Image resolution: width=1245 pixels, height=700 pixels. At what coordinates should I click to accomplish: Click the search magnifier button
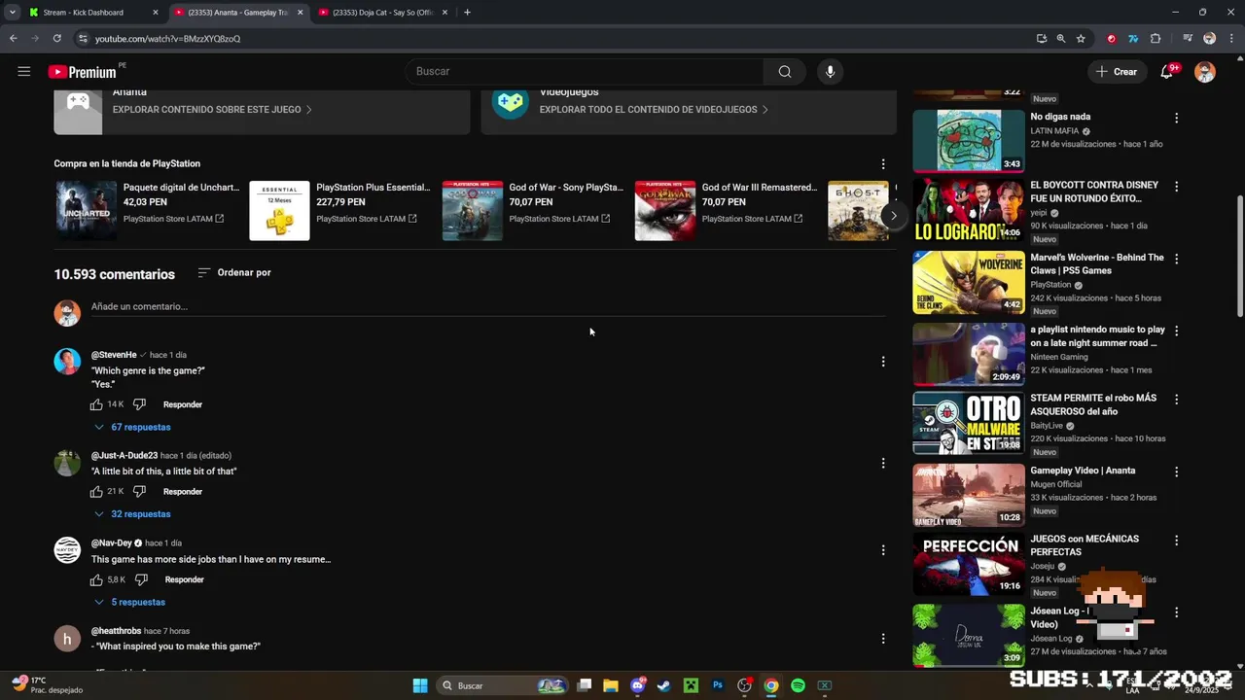coord(785,71)
